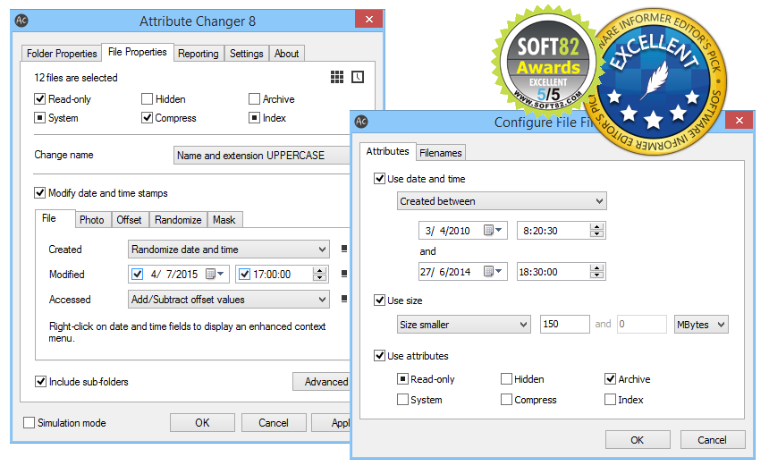This screenshot has height=474, width=769.
Task: Select the Mask sub-tab
Action: point(224,219)
